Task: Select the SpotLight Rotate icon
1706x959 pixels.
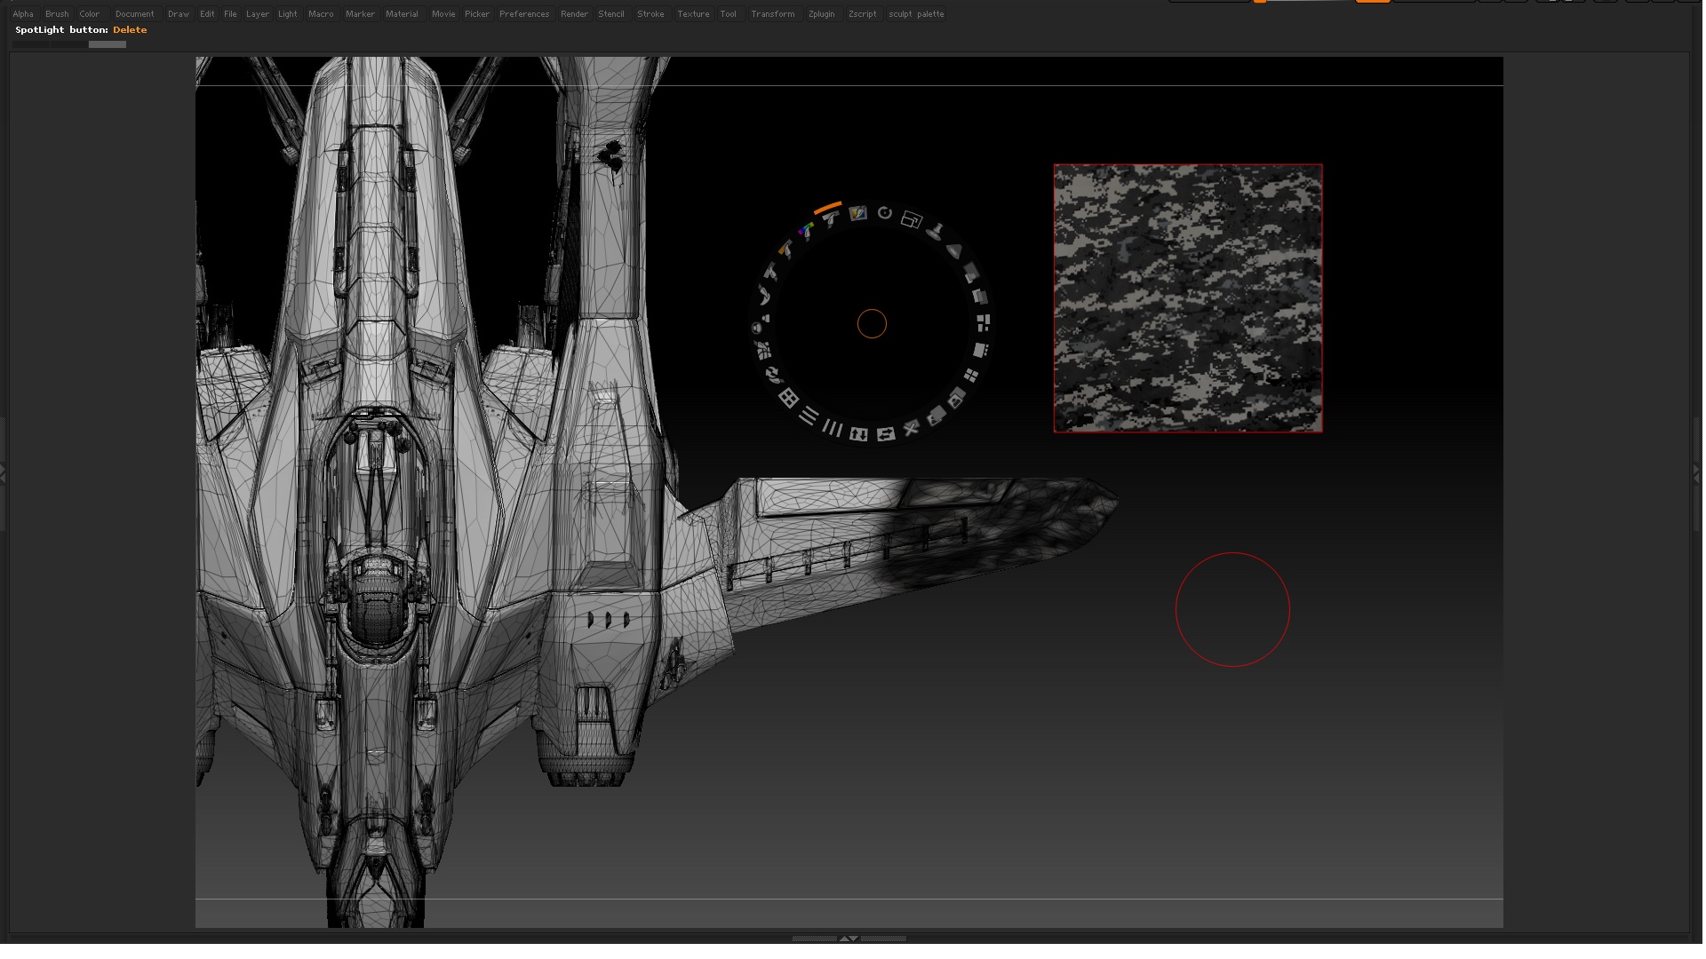Action: pos(885,212)
